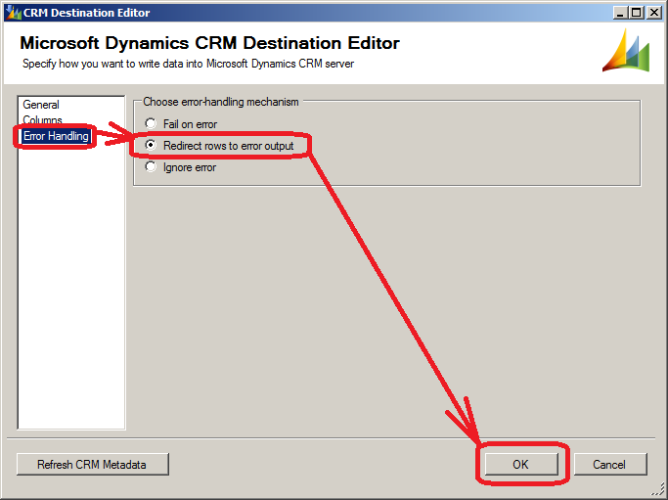Click Refresh CRM Metadata button

[x=93, y=464]
